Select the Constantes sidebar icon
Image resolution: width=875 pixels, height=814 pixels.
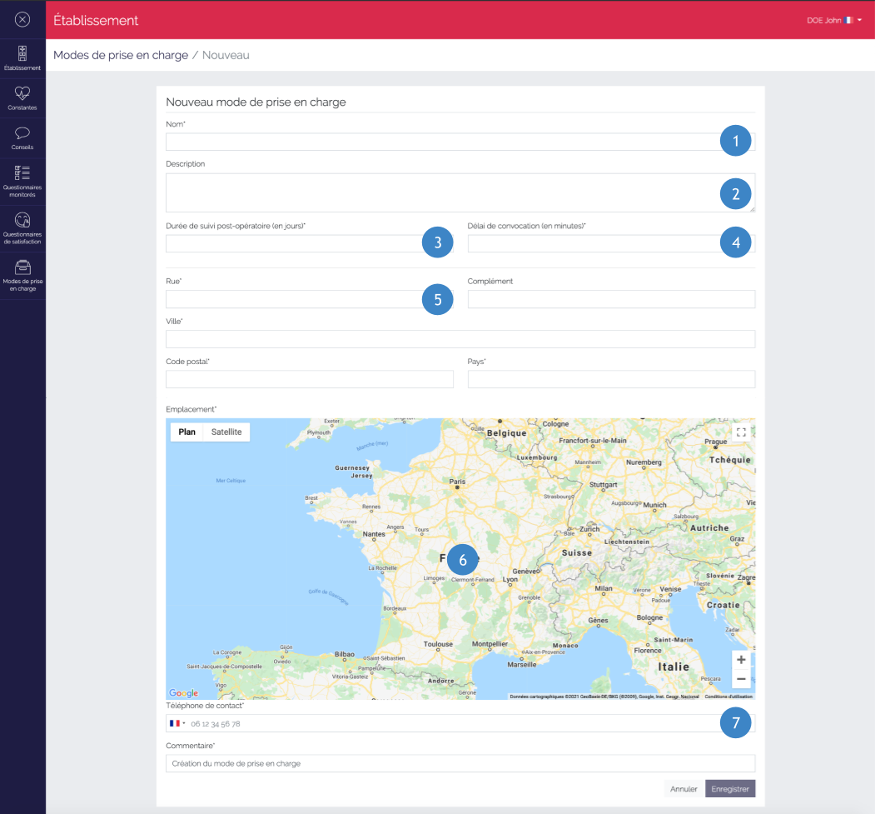pos(22,96)
